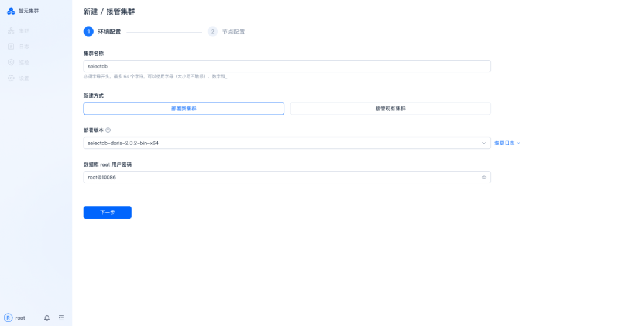Open the 部署版本 version dropdown

tap(287, 143)
